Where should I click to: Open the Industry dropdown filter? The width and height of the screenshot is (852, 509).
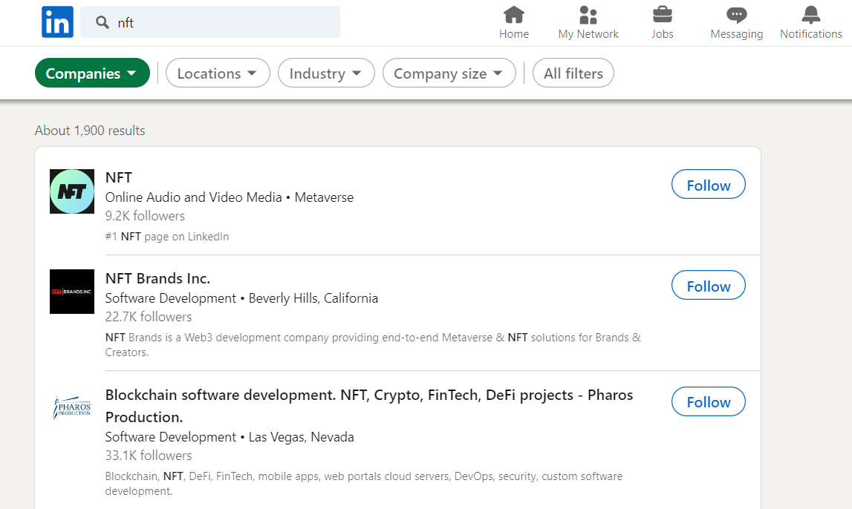pos(326,73)
